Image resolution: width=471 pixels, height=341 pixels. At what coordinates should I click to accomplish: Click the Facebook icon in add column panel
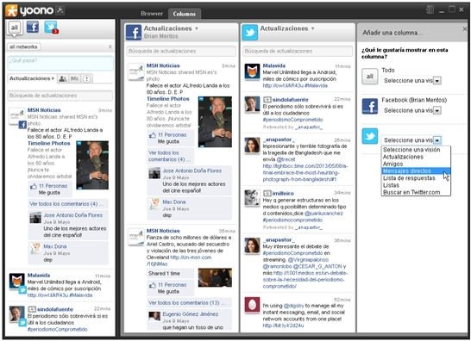point(369,106)
